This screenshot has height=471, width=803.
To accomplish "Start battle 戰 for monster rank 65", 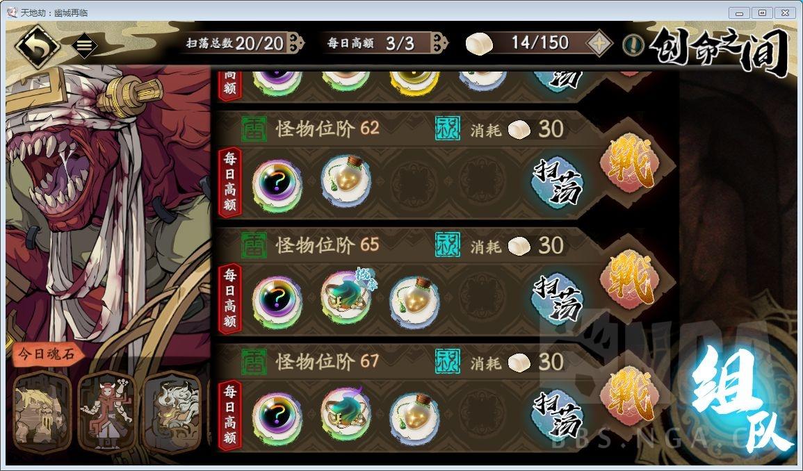I will pyautogui.click(x=631, y=281).
